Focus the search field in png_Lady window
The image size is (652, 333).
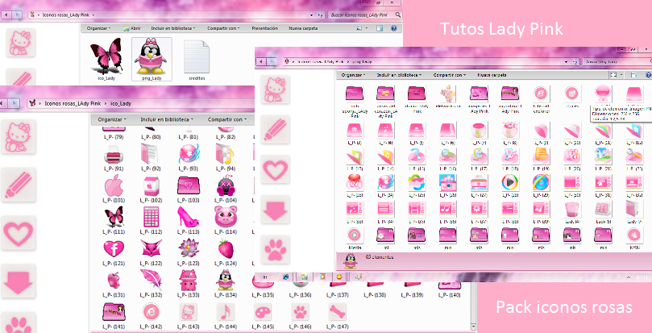[x=617, y=61]
